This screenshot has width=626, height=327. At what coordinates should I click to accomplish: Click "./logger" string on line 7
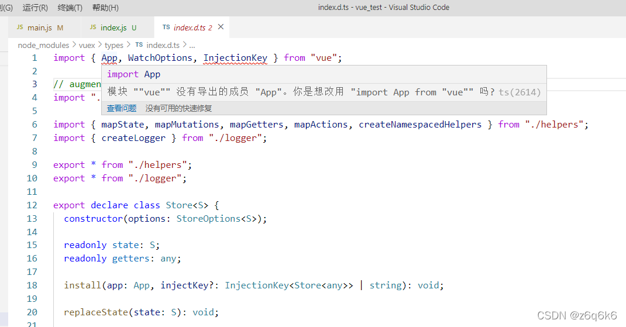236,138
